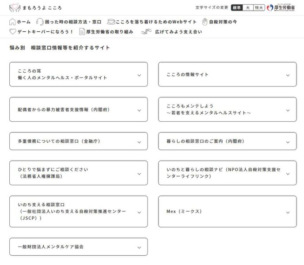Switch text size to 大
Viewport: 304px width, 265px height.
tap(248, 7)
